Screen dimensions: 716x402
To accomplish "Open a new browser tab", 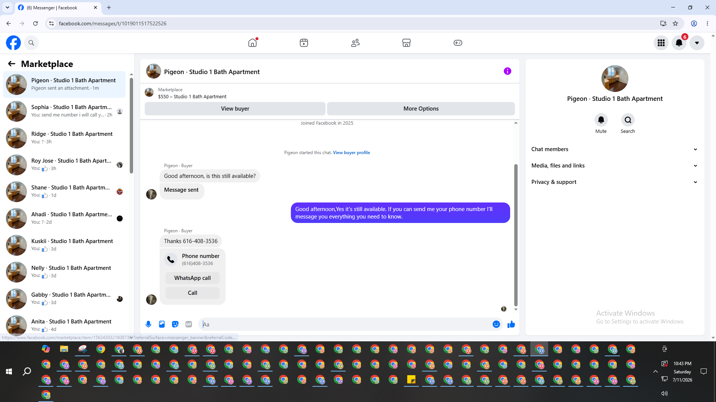I will tap(109, 7).
